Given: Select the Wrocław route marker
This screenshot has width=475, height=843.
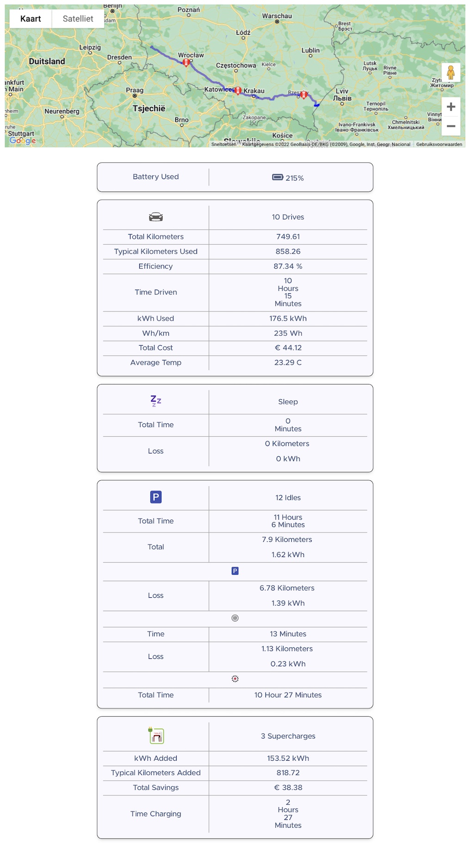Looking at the screenshot, I should (x=185, y=62).
